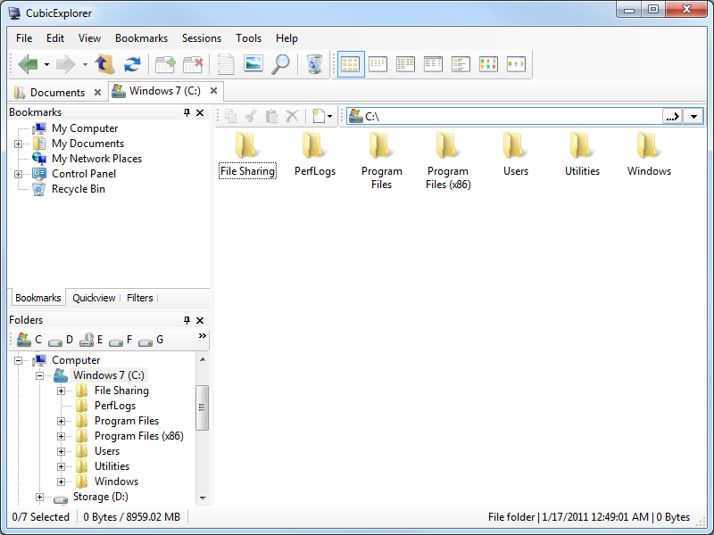Switch to large icons view mode
This screenshot has width=714, height=535.
[351, 64]
